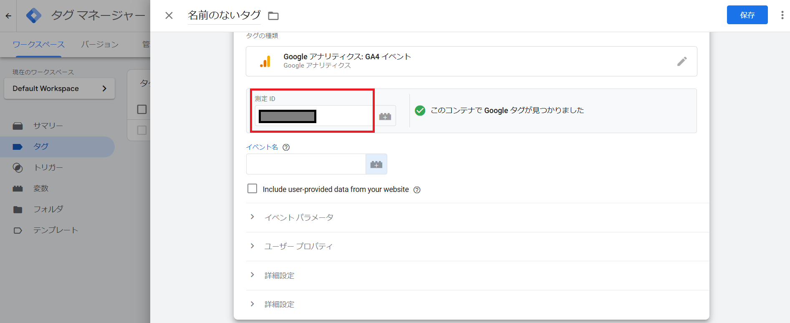Open the Default Workspace selector
Screen dimensions: 790x323
click(59, 88)
